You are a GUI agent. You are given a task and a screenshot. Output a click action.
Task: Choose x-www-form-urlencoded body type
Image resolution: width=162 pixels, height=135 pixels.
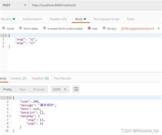pos(44,28)
